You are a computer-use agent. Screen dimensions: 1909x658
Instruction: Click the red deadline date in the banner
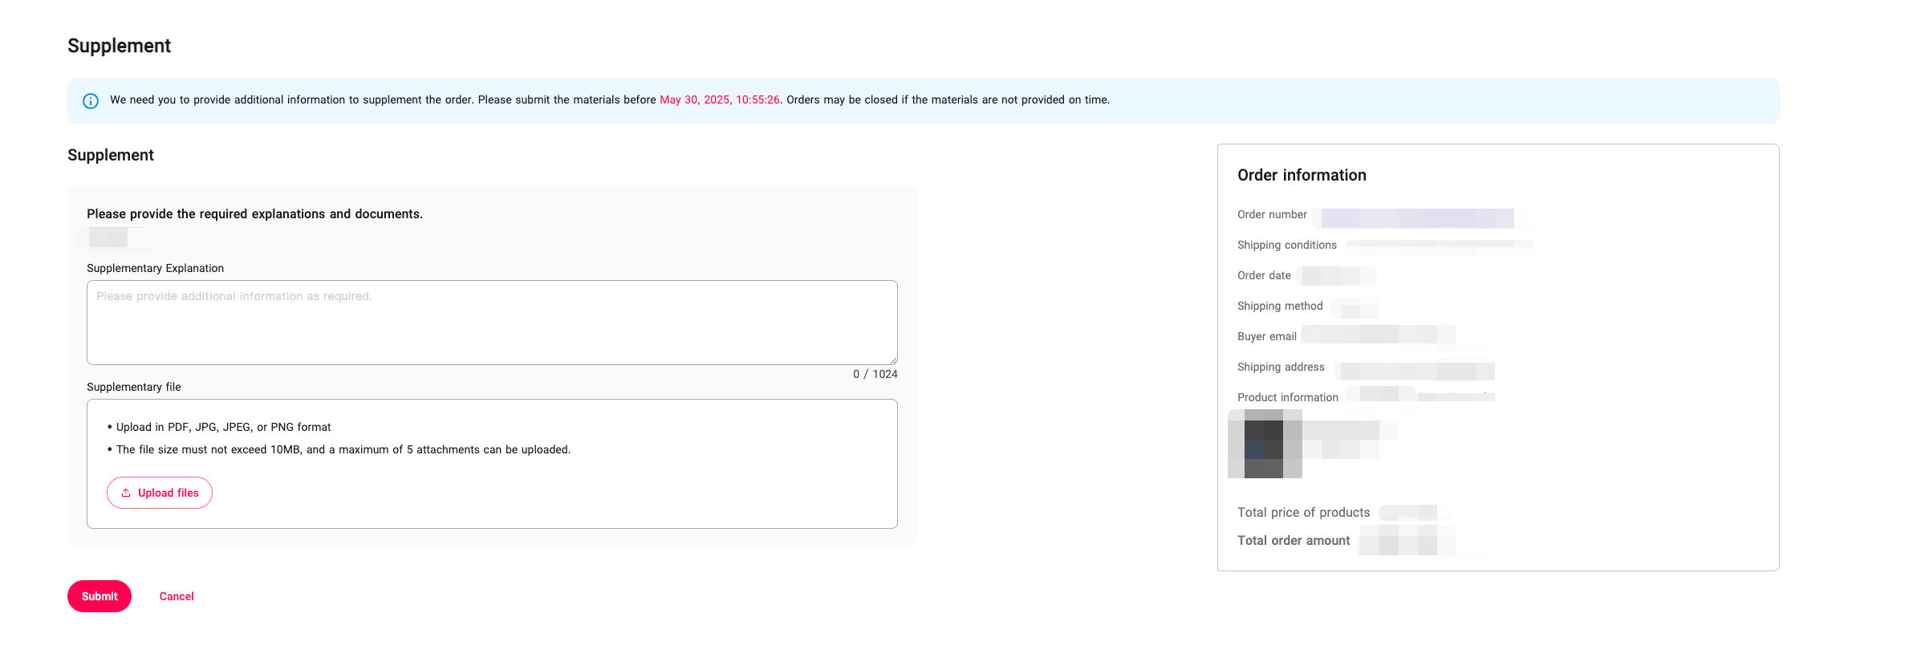pos(719,100)
